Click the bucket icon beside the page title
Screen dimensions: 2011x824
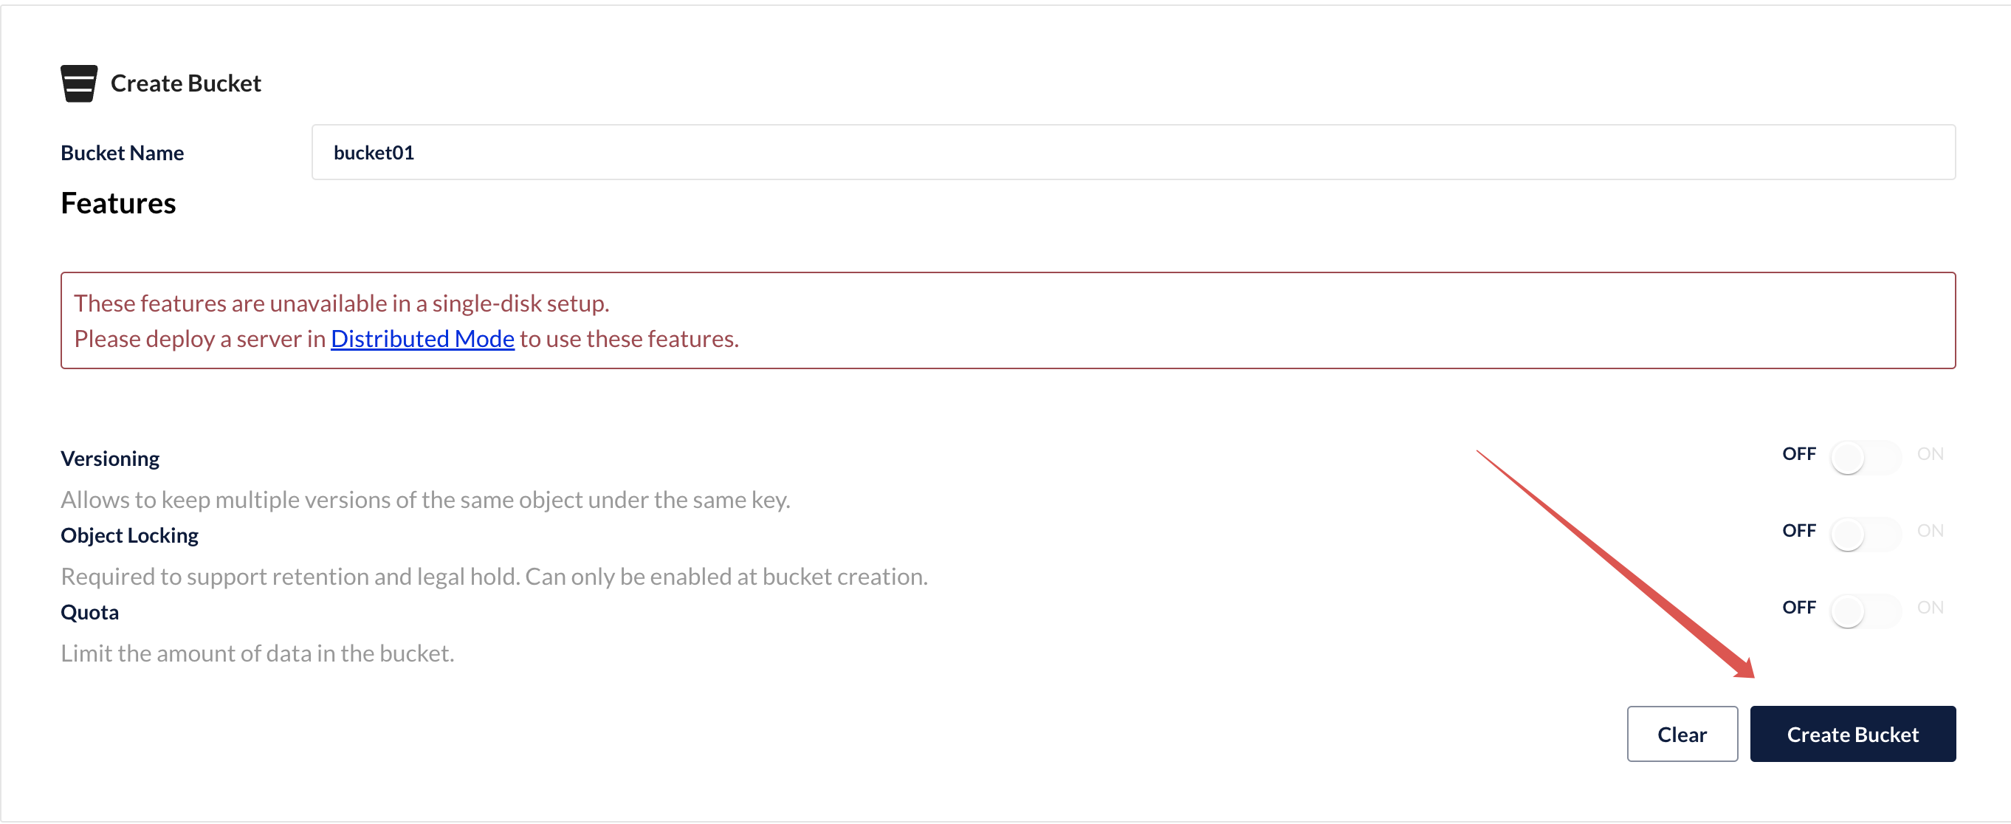tap(79, 83)
